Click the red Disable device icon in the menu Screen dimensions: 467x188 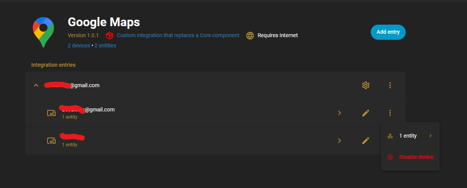click(x=390, y=157)
